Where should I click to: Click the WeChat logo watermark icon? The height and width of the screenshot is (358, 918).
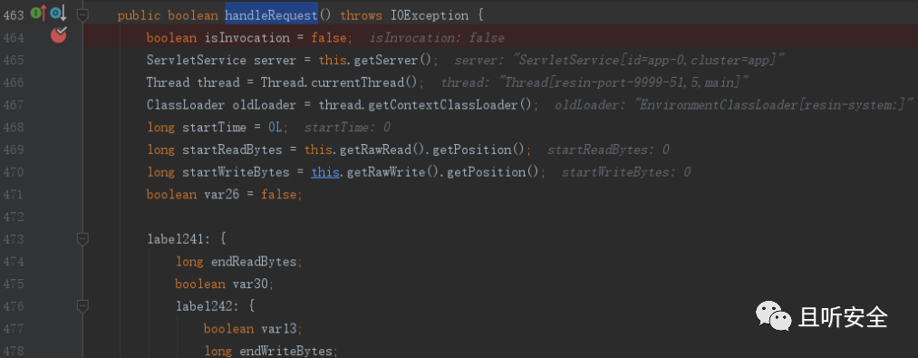click(773, 316)
